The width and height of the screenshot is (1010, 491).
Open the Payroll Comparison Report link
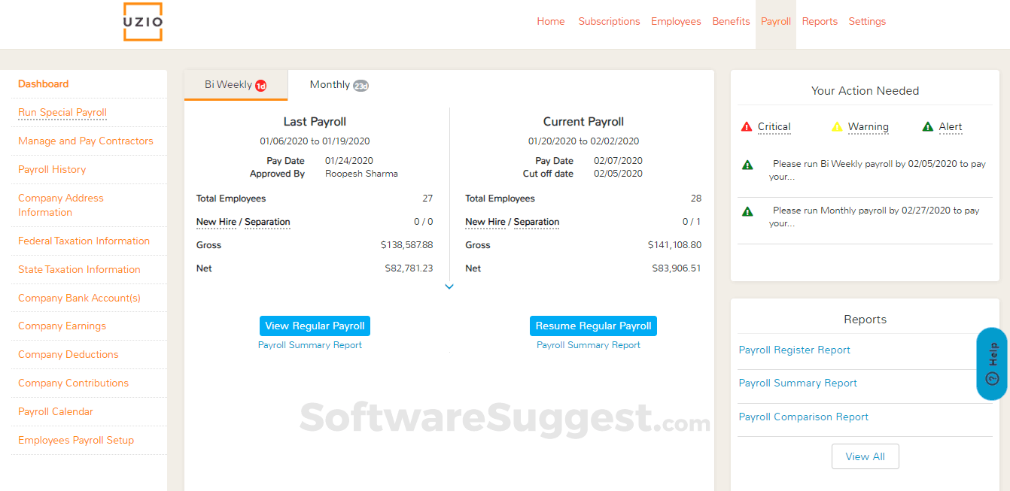click(803, 417)
